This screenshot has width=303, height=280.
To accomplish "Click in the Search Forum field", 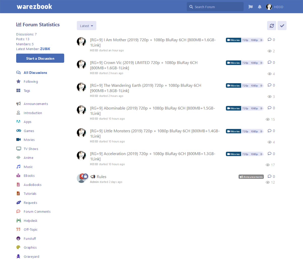I will click(x=215, y=7).
